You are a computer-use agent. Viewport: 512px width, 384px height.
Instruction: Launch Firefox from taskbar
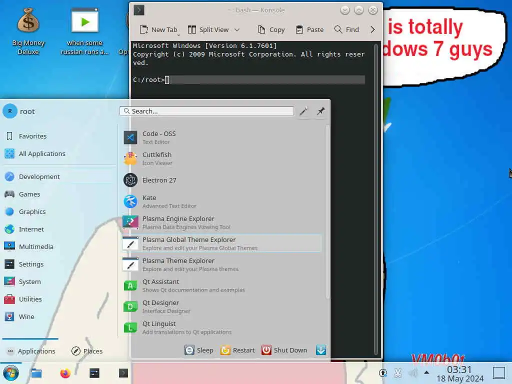pyautogui.click(x=65, y=373)
